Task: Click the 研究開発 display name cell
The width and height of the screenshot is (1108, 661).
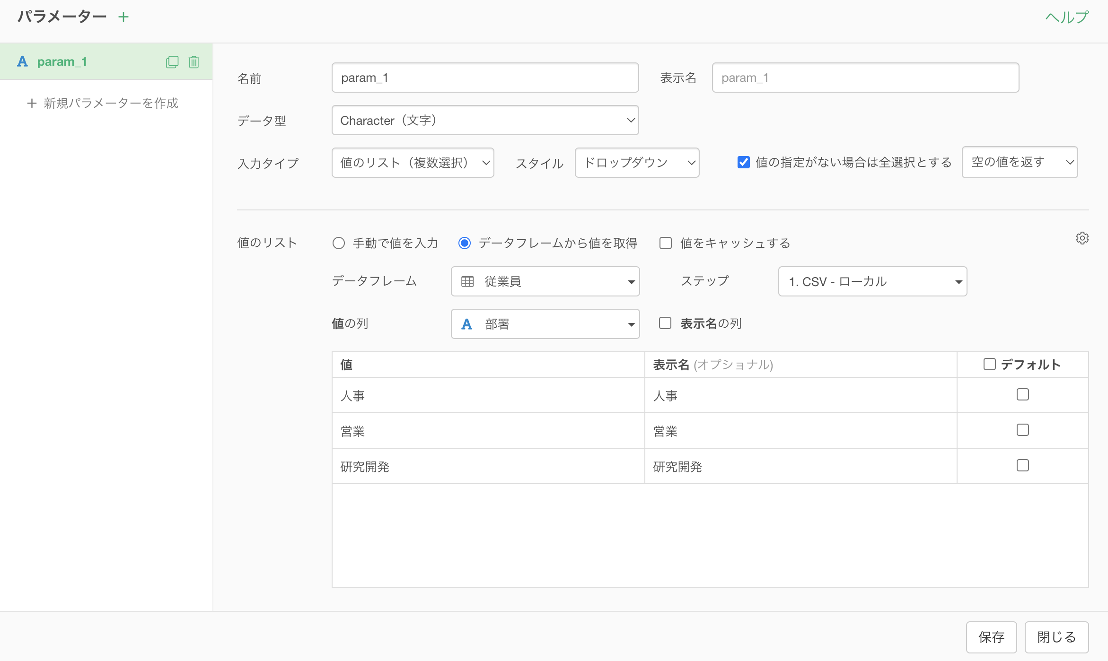Action: click(x=801, y=466)
